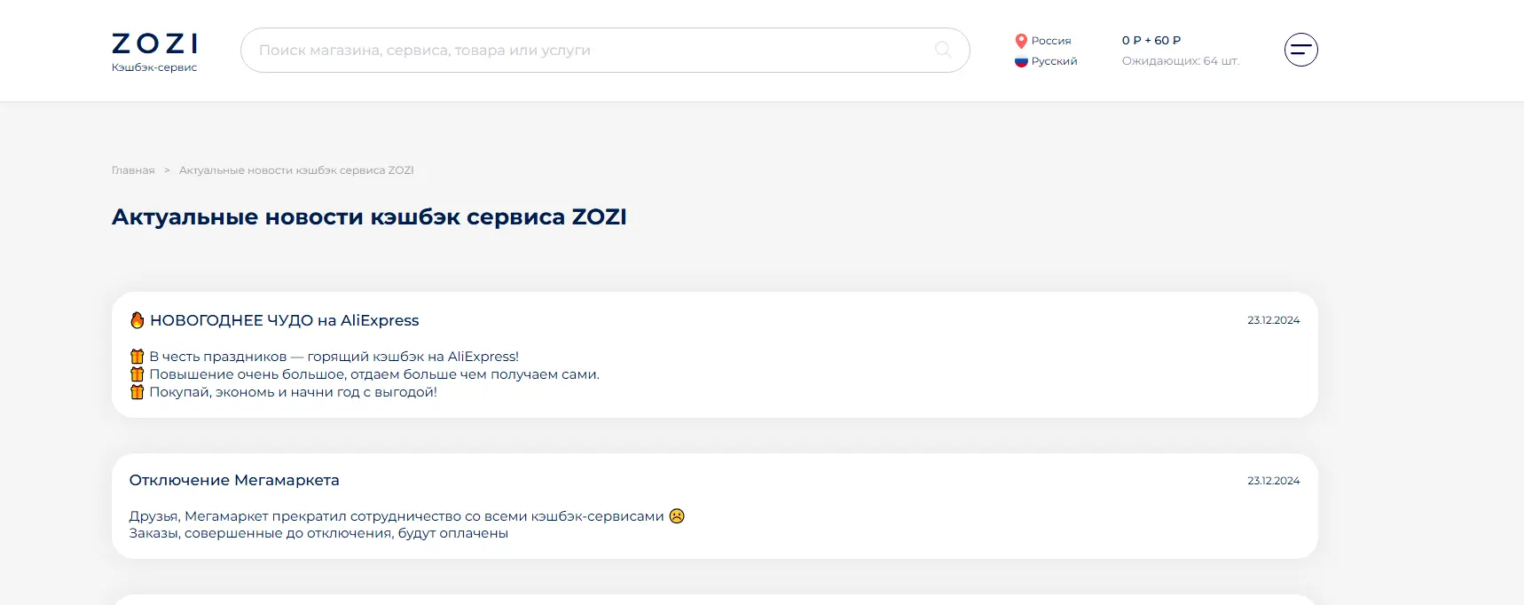The height and width of the screenshot is (605, 1524).
Task: Go to Главная breadcrumb link
Action: 133,170
